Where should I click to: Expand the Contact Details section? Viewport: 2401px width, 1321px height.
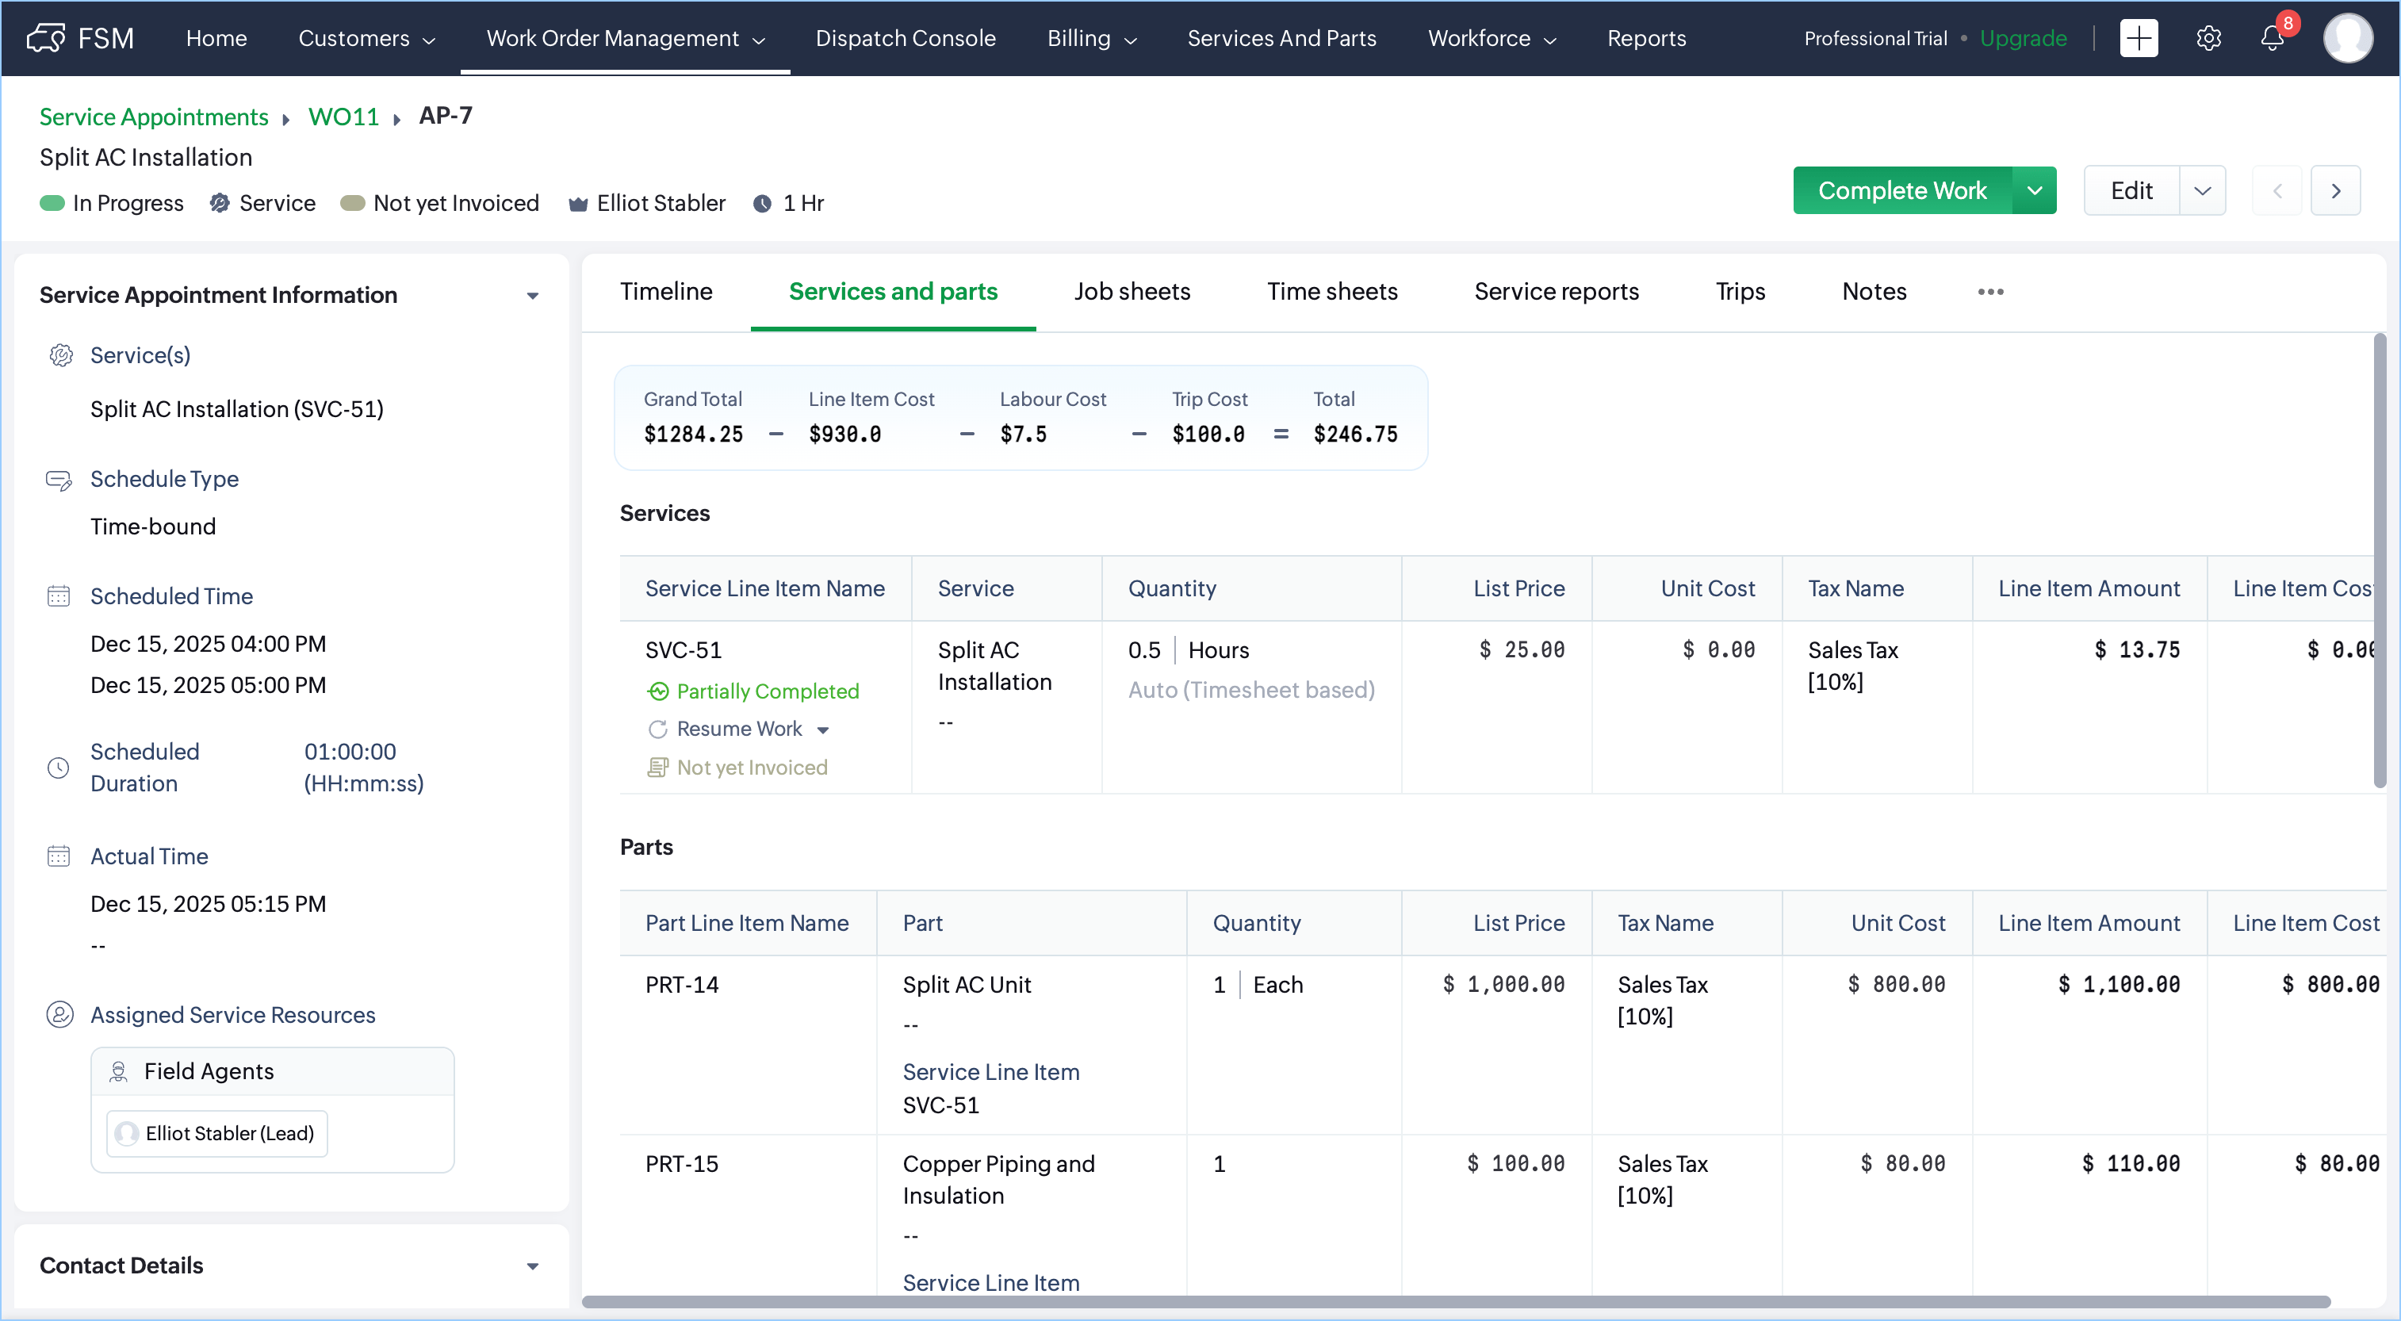coord(532,1266)
